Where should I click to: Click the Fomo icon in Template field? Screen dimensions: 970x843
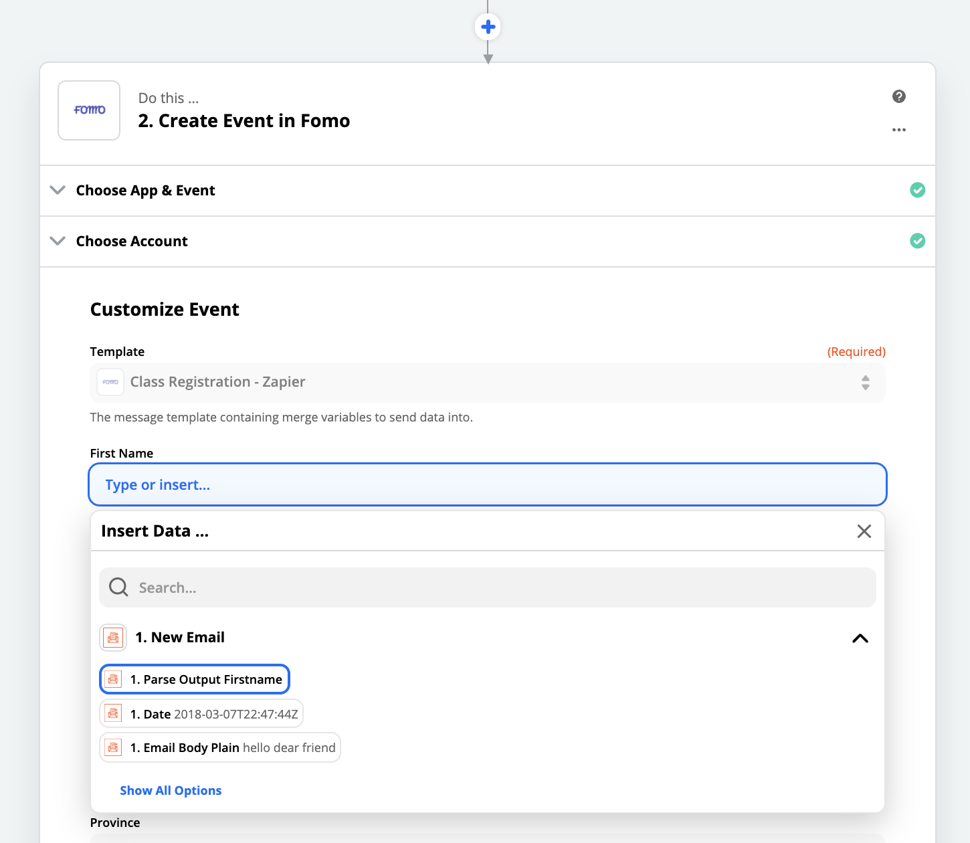(x=110, y=382)
